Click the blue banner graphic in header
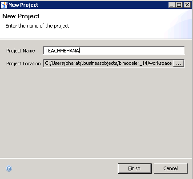 tap(178, 24)
